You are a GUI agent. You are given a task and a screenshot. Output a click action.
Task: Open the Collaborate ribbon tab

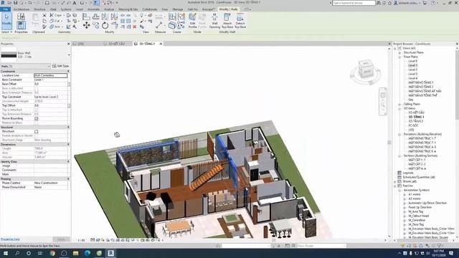[x=150, y=9]
